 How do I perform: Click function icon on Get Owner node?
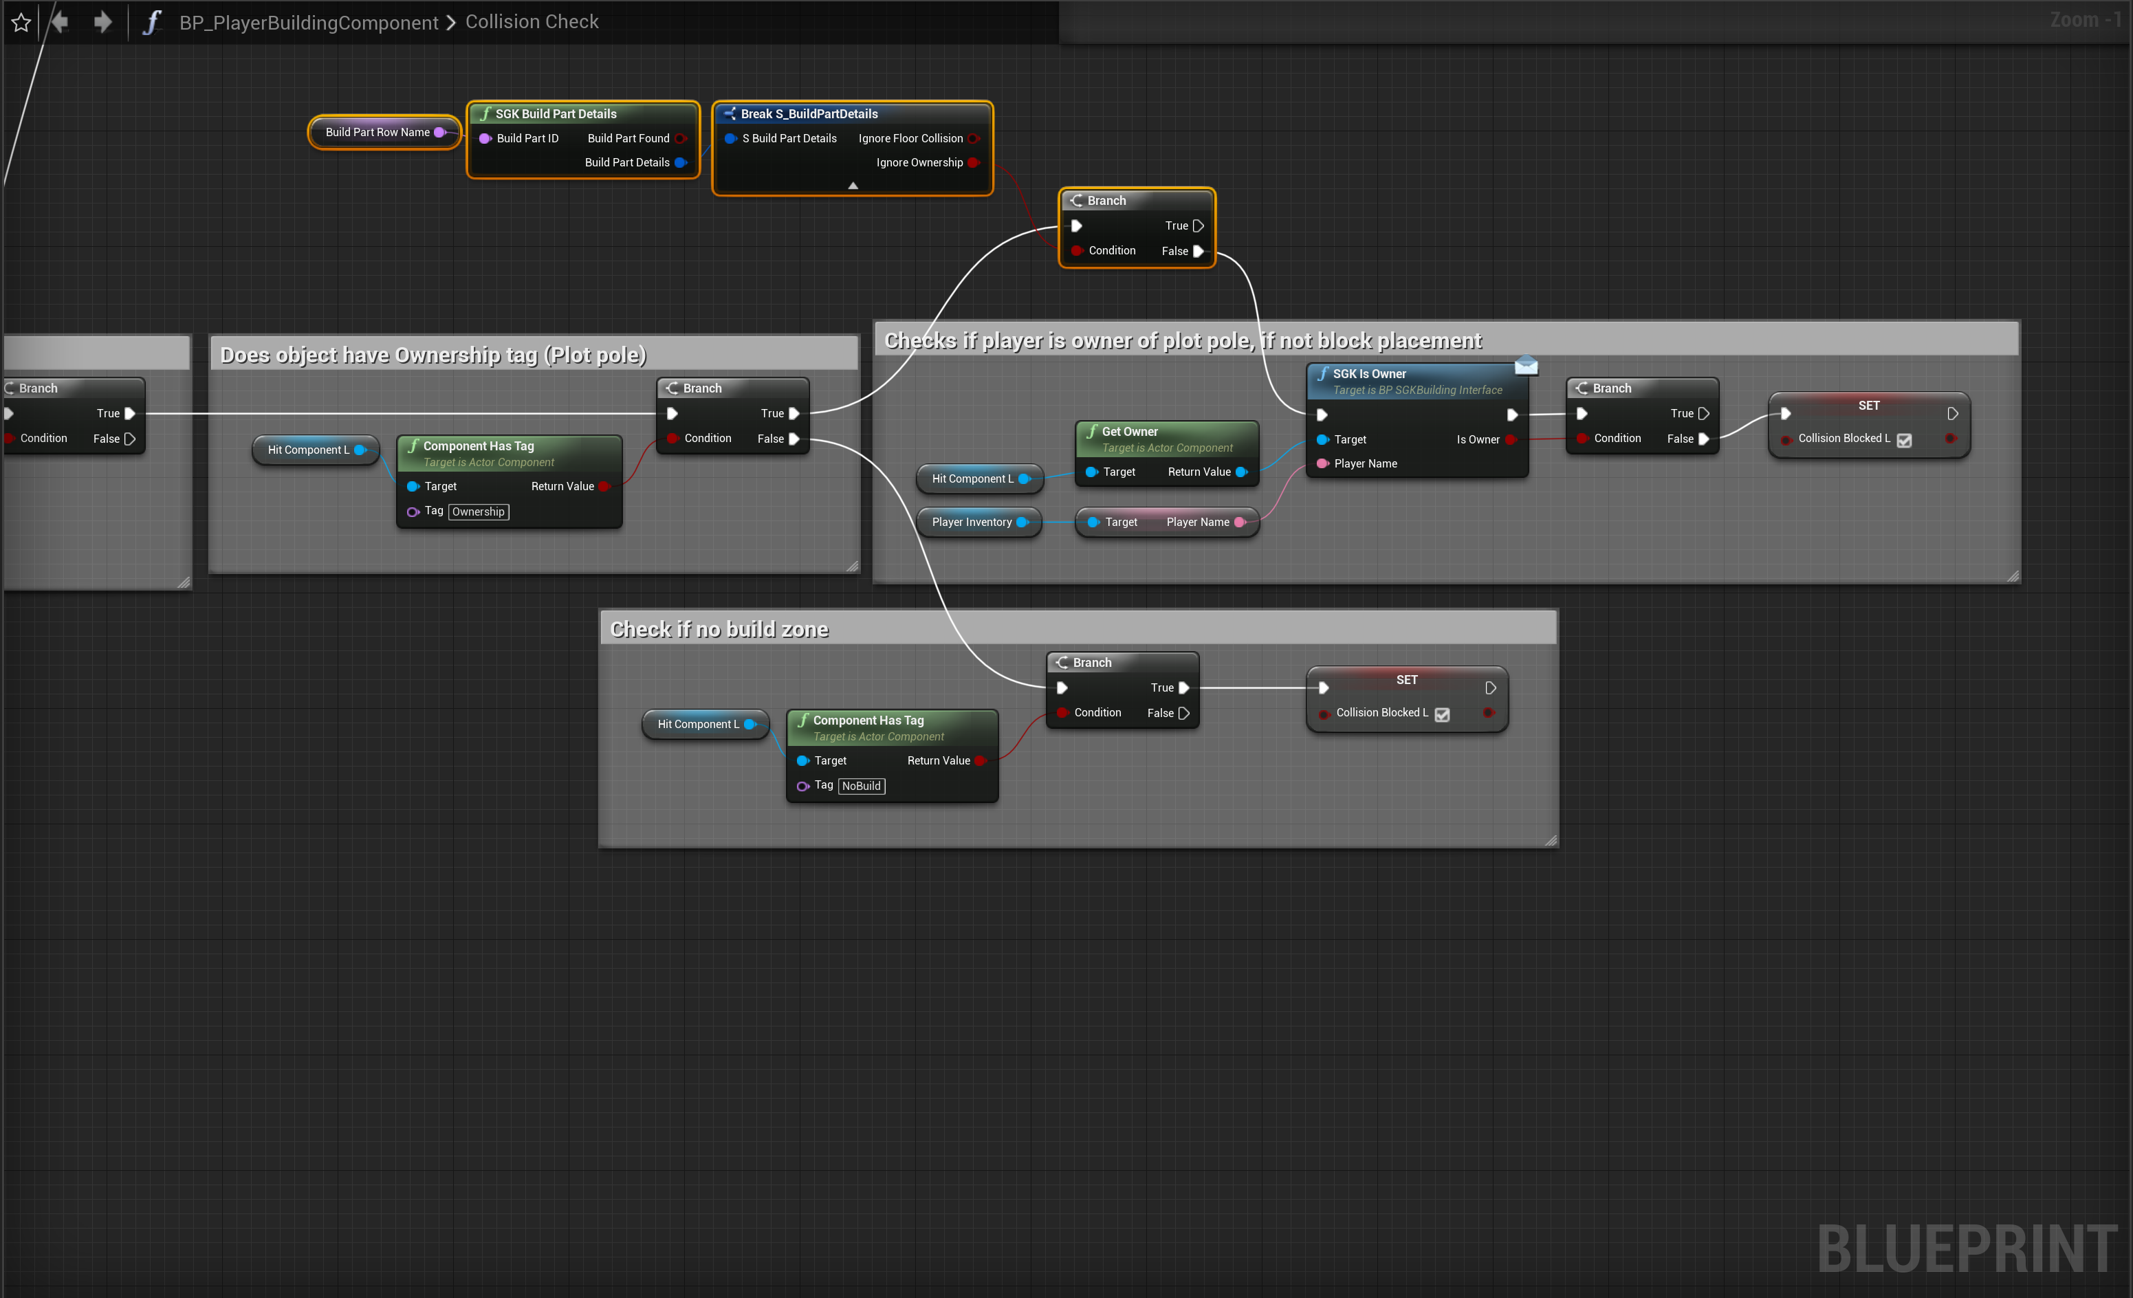(x=1093, y=431)
